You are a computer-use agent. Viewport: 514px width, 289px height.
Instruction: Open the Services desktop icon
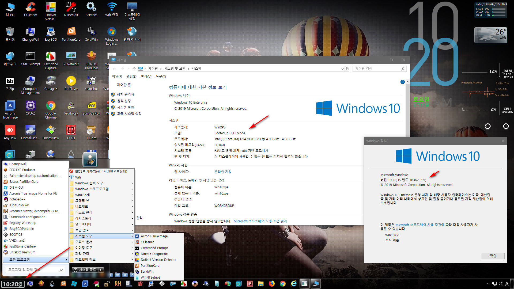[91, 9]
